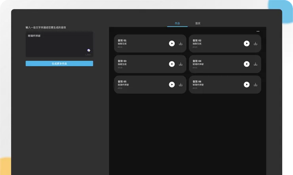This screenshot has height=175, width=293.
Task: Download sound effect 音效 06
Action: click(x=255, y=85)
